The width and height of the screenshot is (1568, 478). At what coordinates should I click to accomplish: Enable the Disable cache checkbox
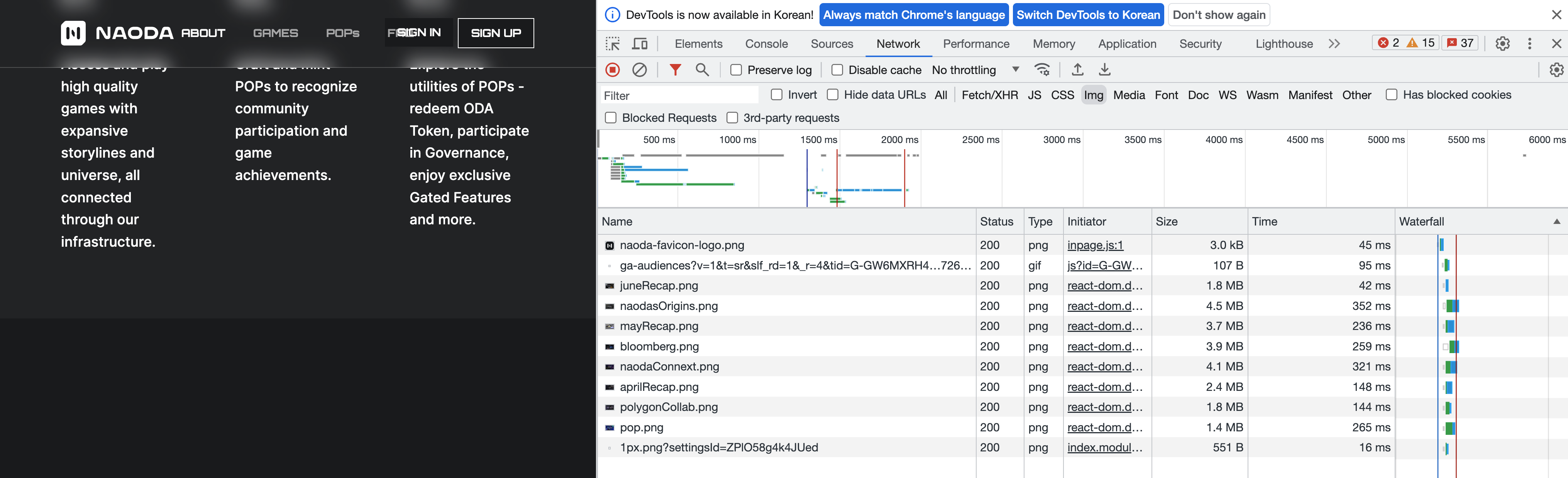837,70
